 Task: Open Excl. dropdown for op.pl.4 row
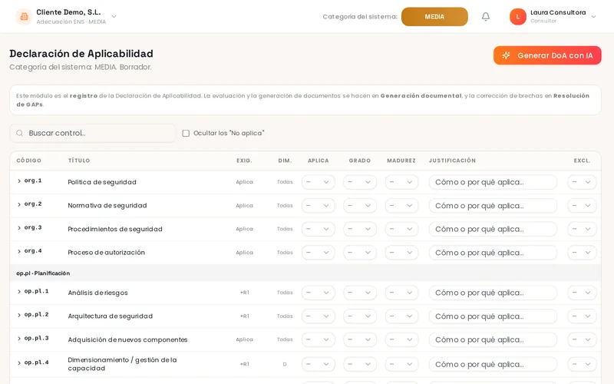pos(582,364)
